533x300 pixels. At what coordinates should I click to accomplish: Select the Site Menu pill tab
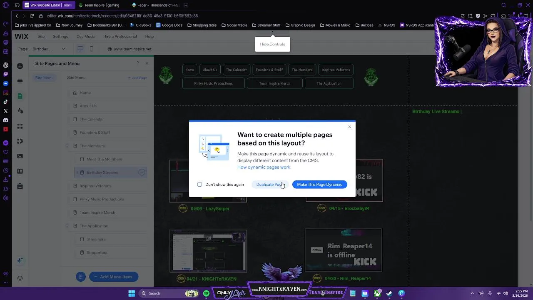(x=44, y=77)
